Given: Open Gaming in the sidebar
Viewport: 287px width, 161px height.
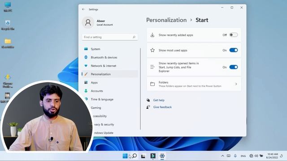Looking at the screenshot, I should click(x=110, y=108).
